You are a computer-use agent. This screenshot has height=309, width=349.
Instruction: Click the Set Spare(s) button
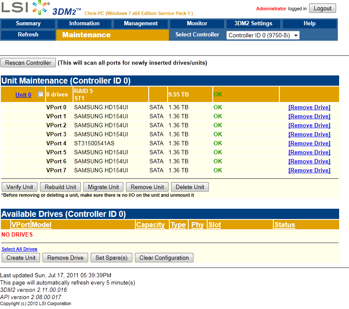[111, 258]
